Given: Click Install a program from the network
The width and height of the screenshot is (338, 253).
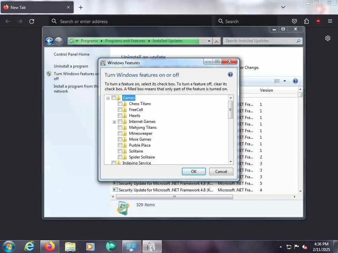Looking at the screenshot, I should (76, 89).
